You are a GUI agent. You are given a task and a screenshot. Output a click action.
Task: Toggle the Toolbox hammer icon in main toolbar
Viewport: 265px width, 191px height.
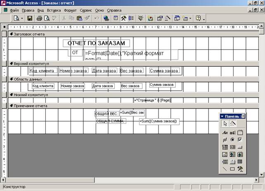point(123,18)
